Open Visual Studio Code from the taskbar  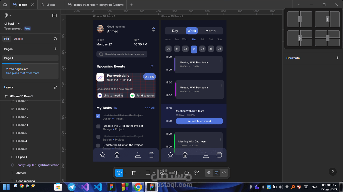pos(98,187)
